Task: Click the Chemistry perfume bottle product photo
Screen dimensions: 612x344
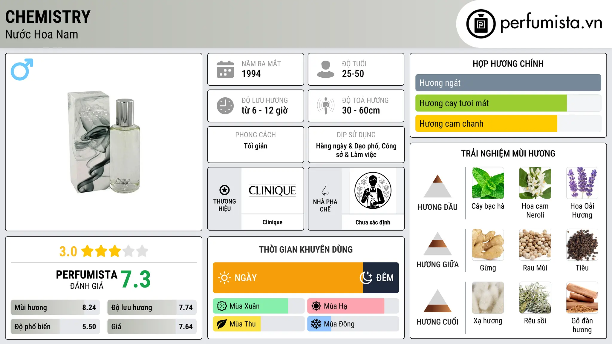Action: click(104, 142)
